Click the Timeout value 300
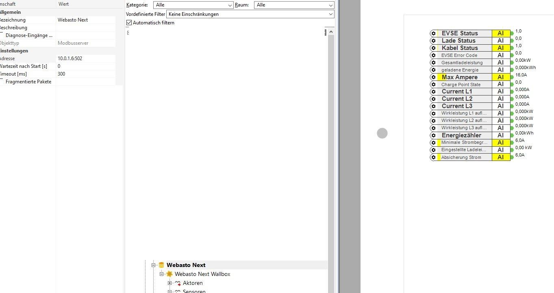The image size is (554, 293). point(86,74)
